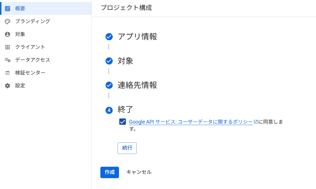Click the データアクセス list-settings icon
The width and height of the screenshot is (316, 189).
coord(7,60)
